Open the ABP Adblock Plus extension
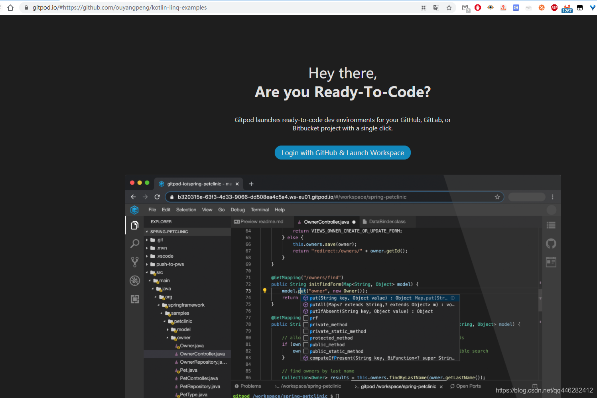The image size is (597, 398). pos(554,8)
